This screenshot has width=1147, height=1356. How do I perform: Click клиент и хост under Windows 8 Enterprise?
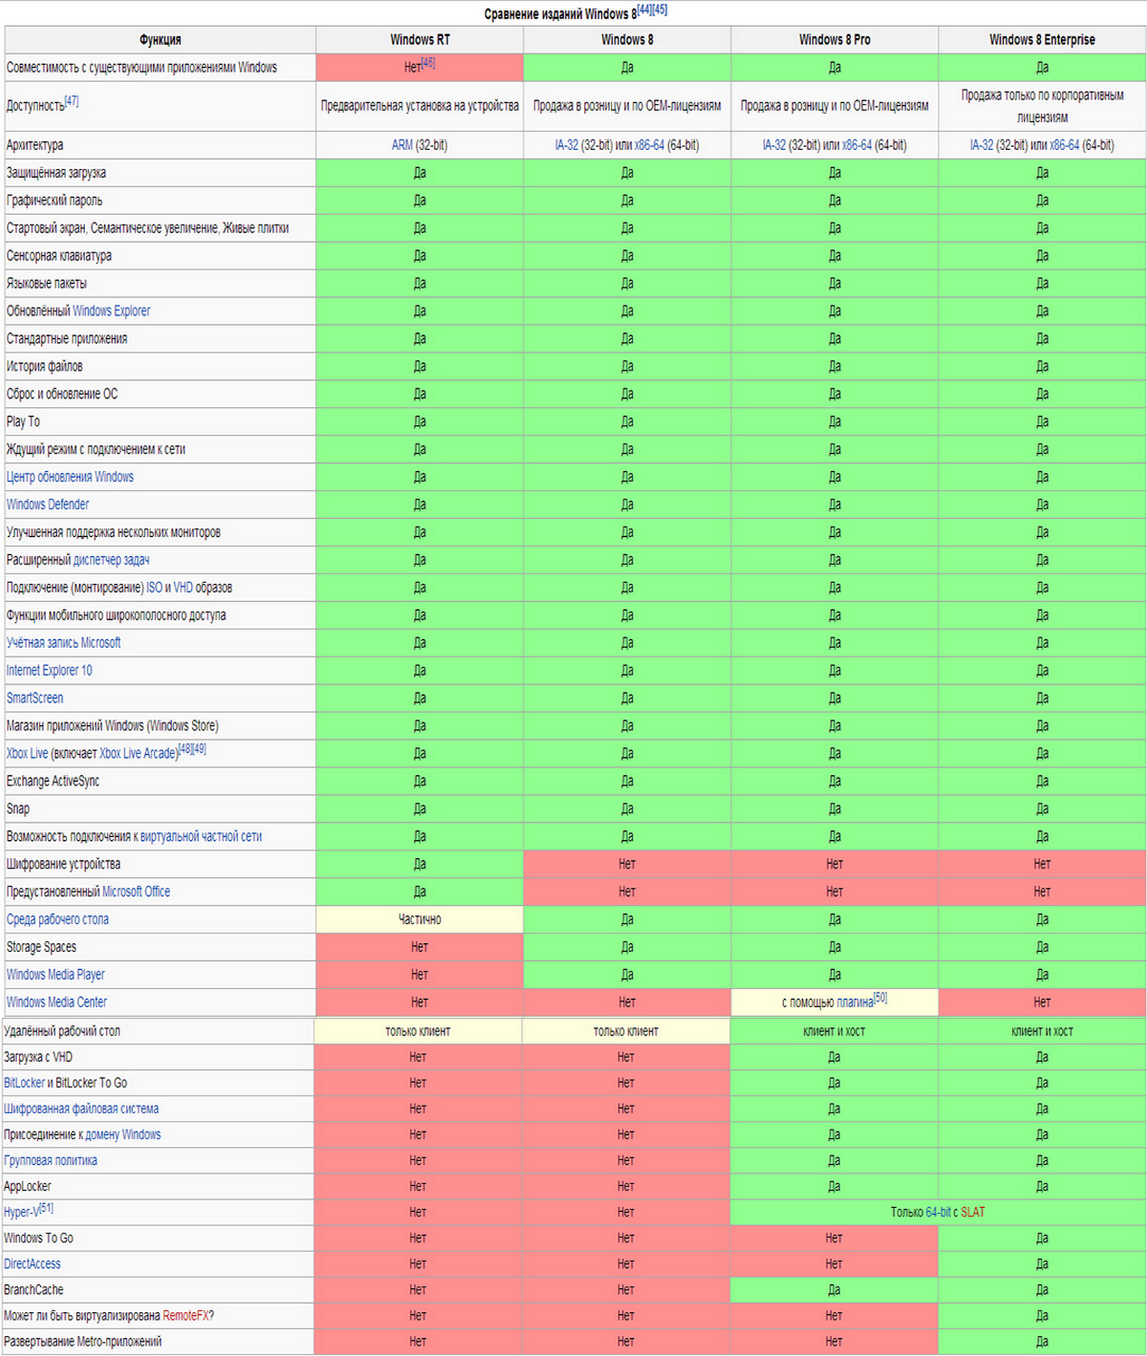(x=1042, y=1030)
